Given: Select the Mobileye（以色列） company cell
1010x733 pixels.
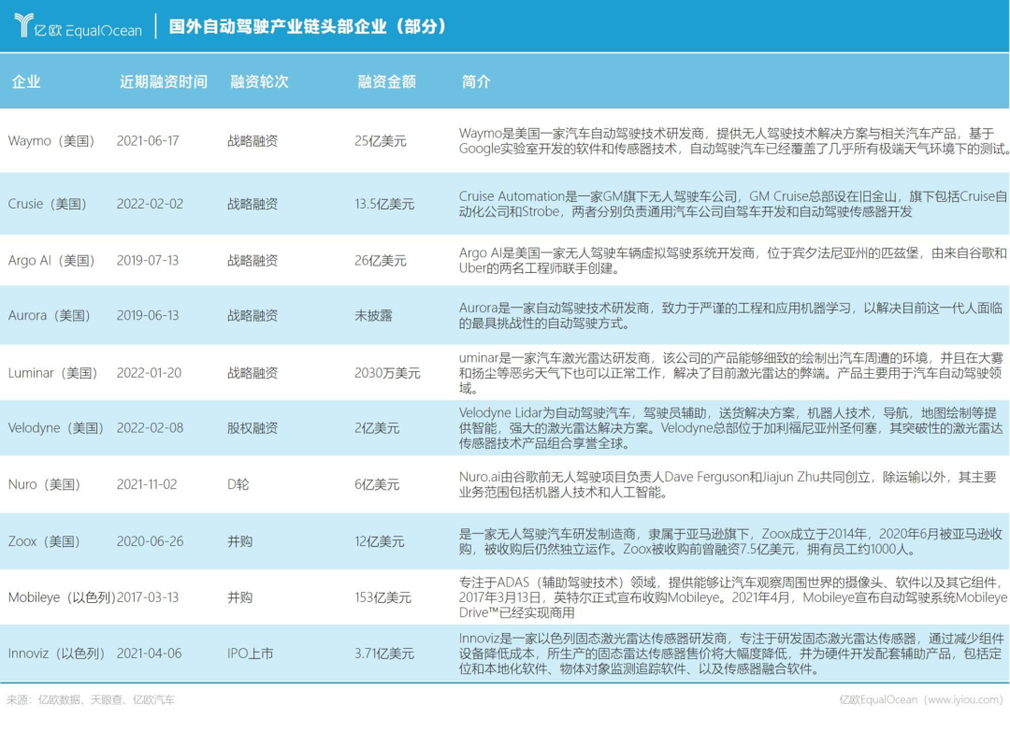Looking at the screenshot, I should coord(62,597).
